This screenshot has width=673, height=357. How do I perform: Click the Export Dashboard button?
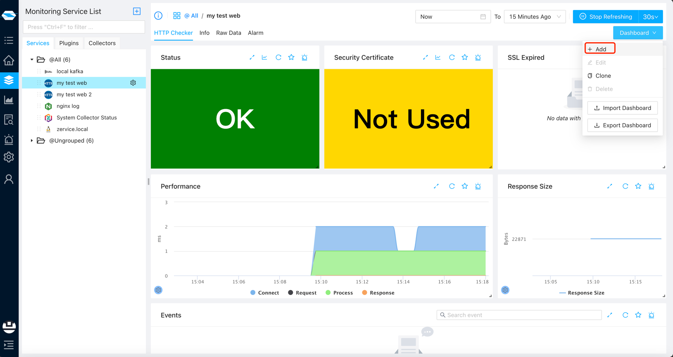tap(622, 125)
